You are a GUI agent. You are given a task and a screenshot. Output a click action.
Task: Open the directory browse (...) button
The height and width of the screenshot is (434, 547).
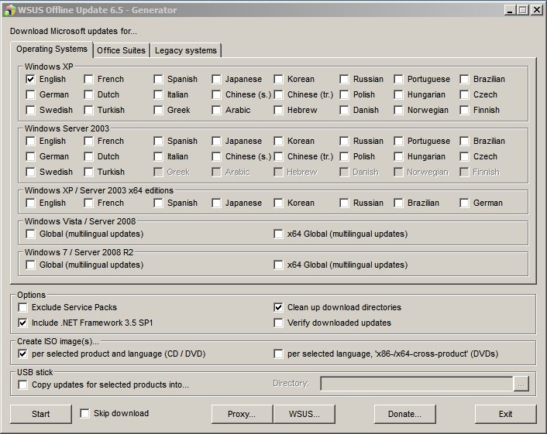point(521,384)
